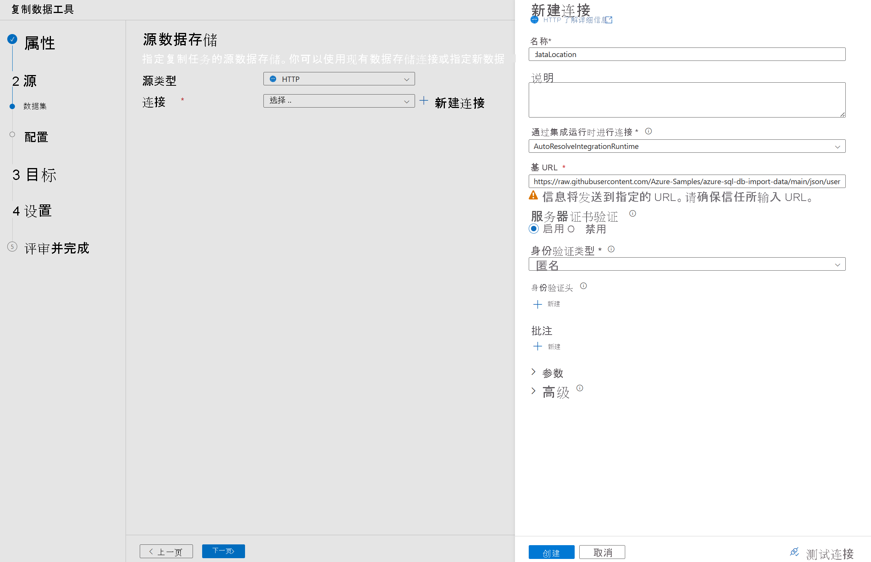This screenshot has height=562, width=871.
Task: Click info icon next to Advanced section
Action: [580, 388]
